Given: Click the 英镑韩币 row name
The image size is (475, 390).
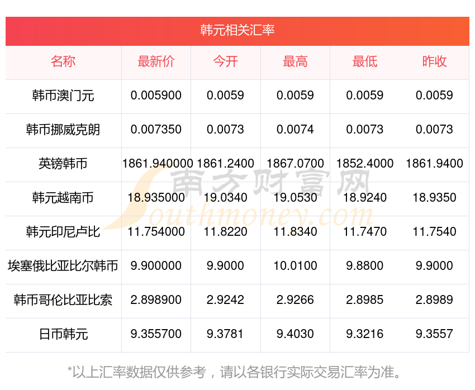Looking at the screenshot, I should tap(63, 164).
